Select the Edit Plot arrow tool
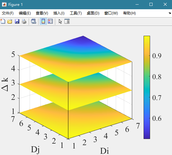Screen dimensions: 172x155 click(x=60, y=21)
